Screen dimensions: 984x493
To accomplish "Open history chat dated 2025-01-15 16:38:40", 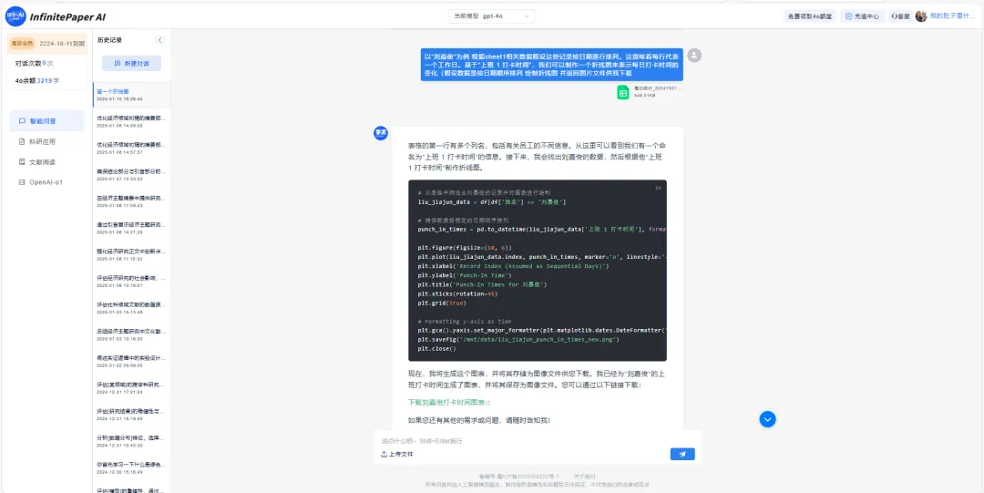I will (131, 95).
